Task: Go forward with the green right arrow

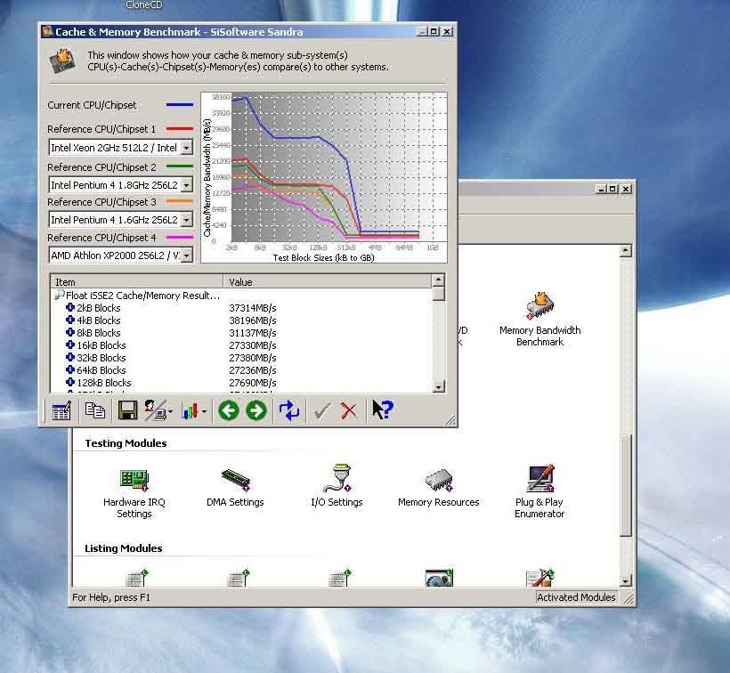Action: pyautogui.click(x=256, y=411)
